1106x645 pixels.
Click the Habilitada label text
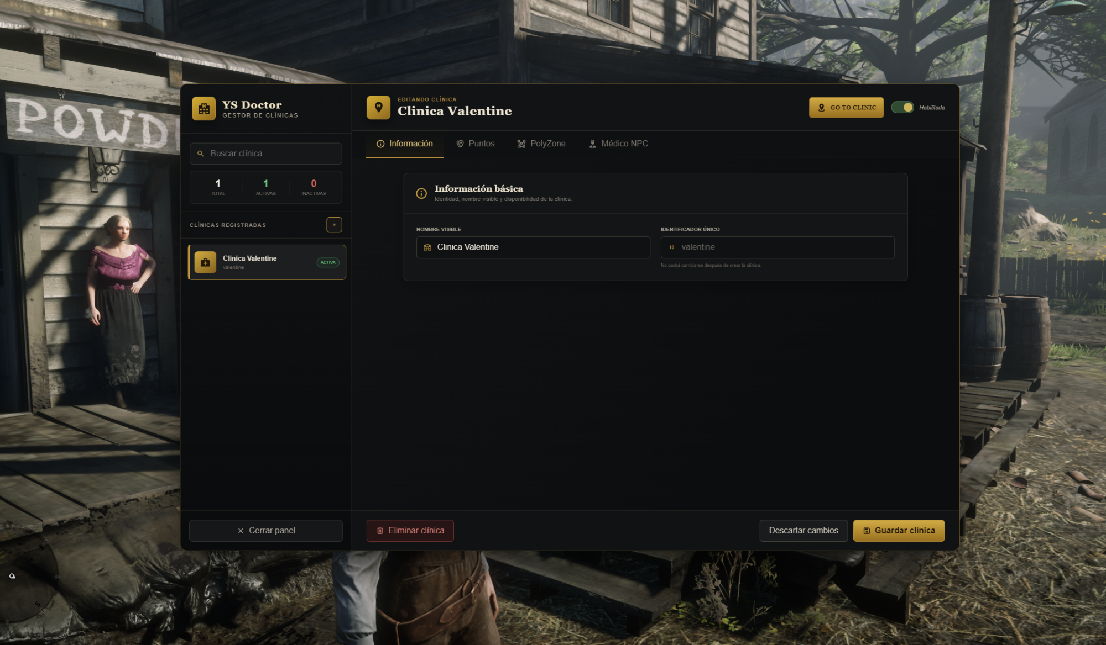(x=932, y=108)
